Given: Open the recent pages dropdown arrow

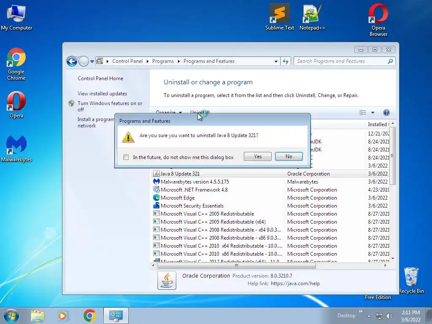Looking at the screenshot, I should pyautogui.click(x=92, y=62).
